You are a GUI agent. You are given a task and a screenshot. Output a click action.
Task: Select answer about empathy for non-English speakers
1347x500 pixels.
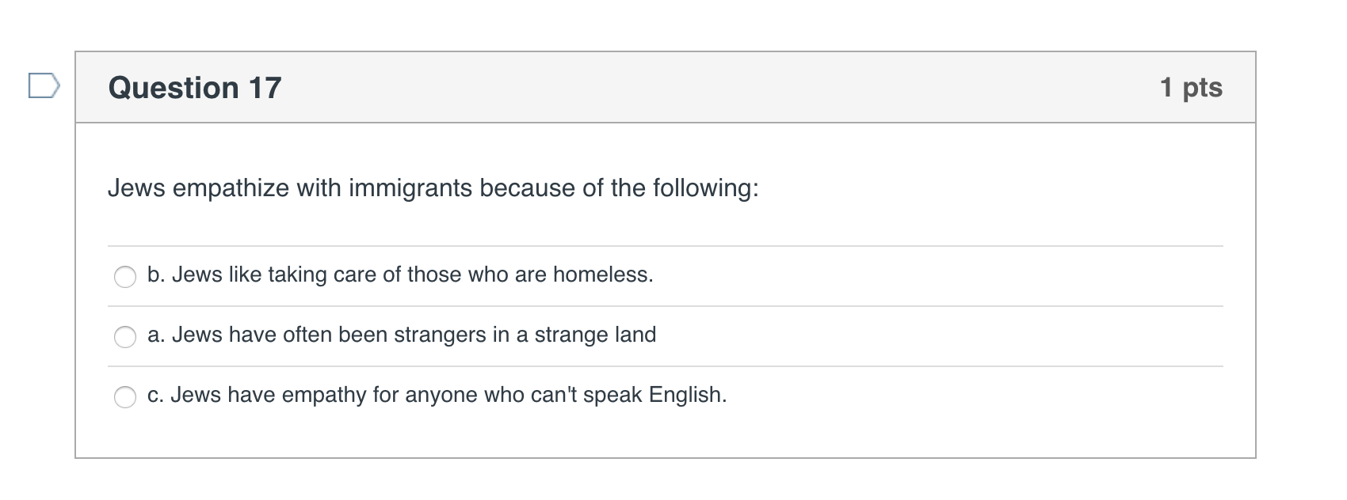(x=437, y=395)
